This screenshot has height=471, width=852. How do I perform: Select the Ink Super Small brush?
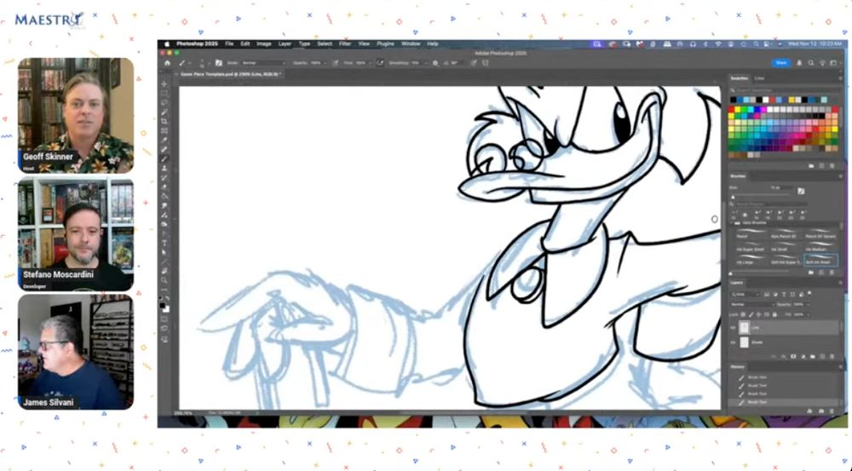pyautogui.click(x=751, y=247)
